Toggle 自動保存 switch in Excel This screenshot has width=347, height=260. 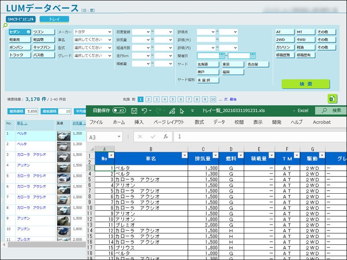[119, 110]
